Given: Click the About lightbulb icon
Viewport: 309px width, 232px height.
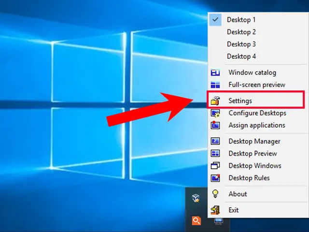Looking at the screenshot, I should (x=215, y=194).
